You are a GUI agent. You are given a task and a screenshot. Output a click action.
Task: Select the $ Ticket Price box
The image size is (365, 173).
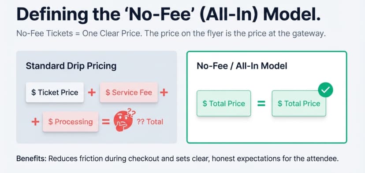[55, 92]
